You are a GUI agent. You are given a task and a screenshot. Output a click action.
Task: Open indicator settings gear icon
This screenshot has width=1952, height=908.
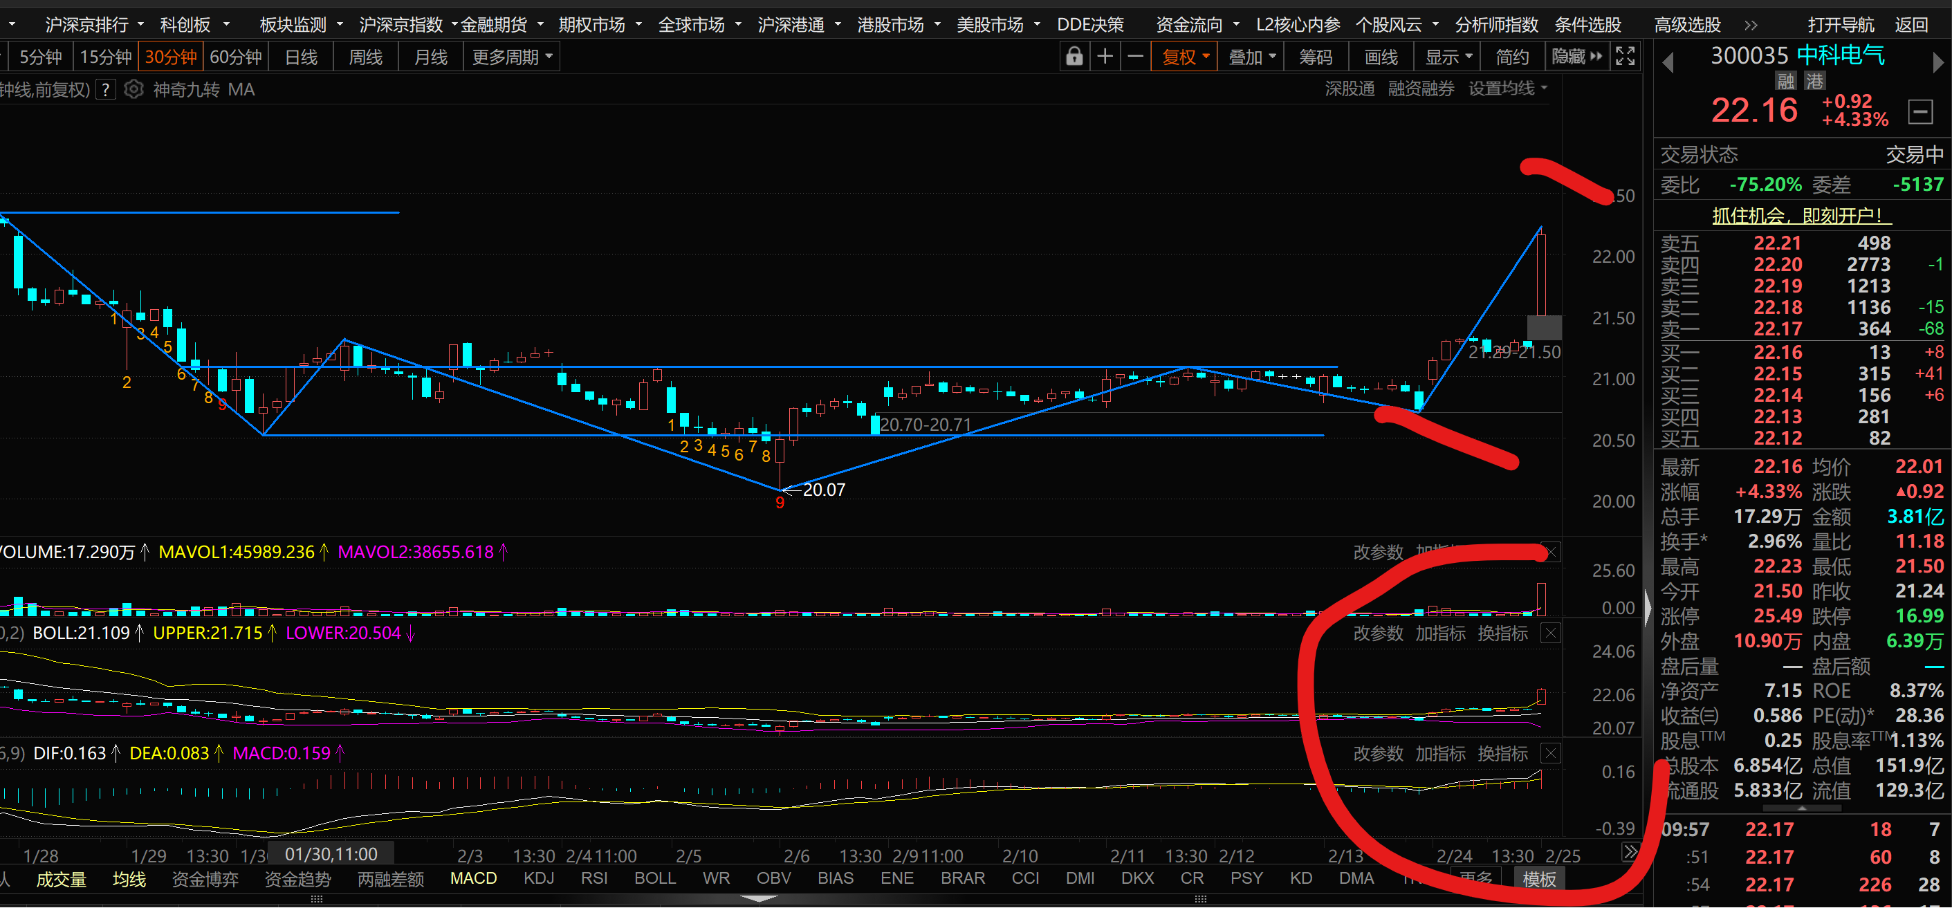133,89
